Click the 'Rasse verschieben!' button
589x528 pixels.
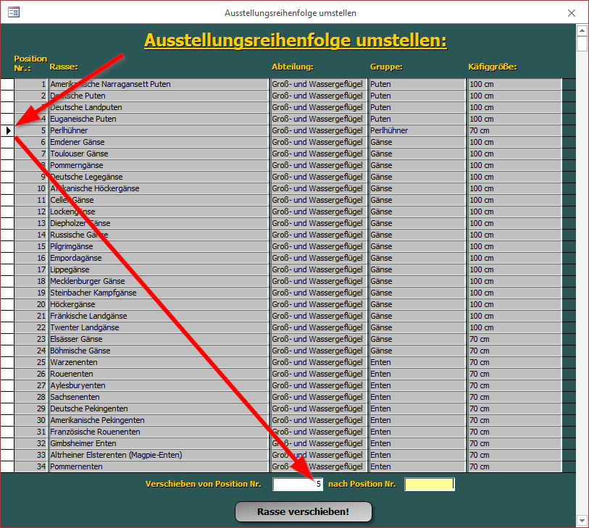click(303, 512)
